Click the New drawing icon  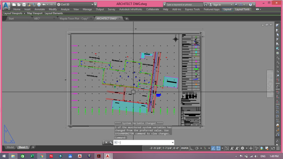coord(14,5)
